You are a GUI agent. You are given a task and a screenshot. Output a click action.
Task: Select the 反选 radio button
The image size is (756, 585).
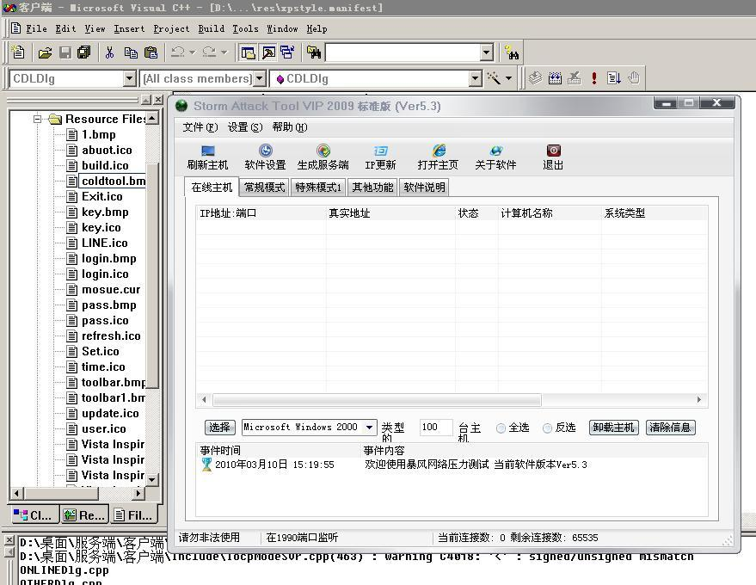click(547, 428)
